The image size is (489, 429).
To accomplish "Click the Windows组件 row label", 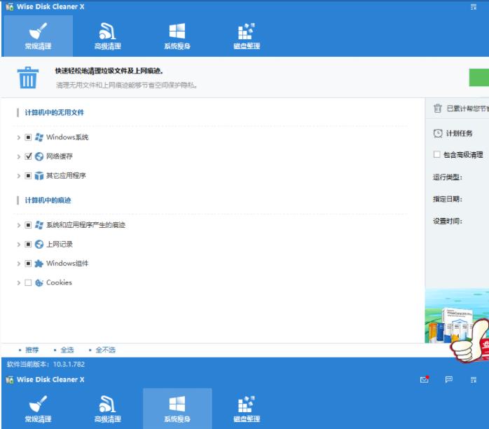I will [67, 264].
